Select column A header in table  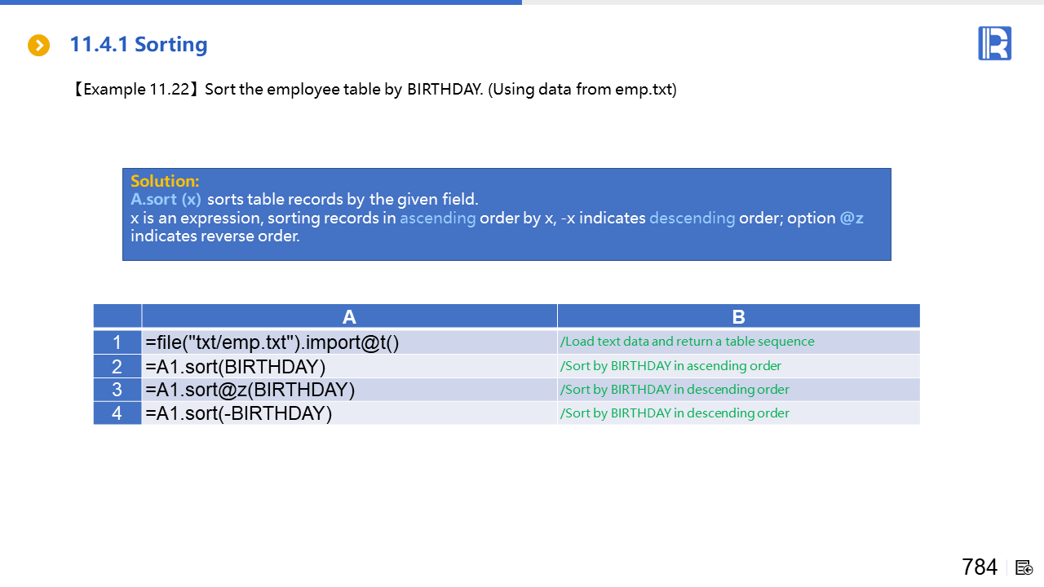coord(349,316)
